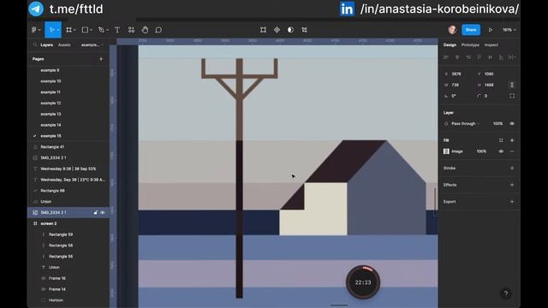Open the page selector dropdown
Screen dimensions: 548x308
click(92, 45)
